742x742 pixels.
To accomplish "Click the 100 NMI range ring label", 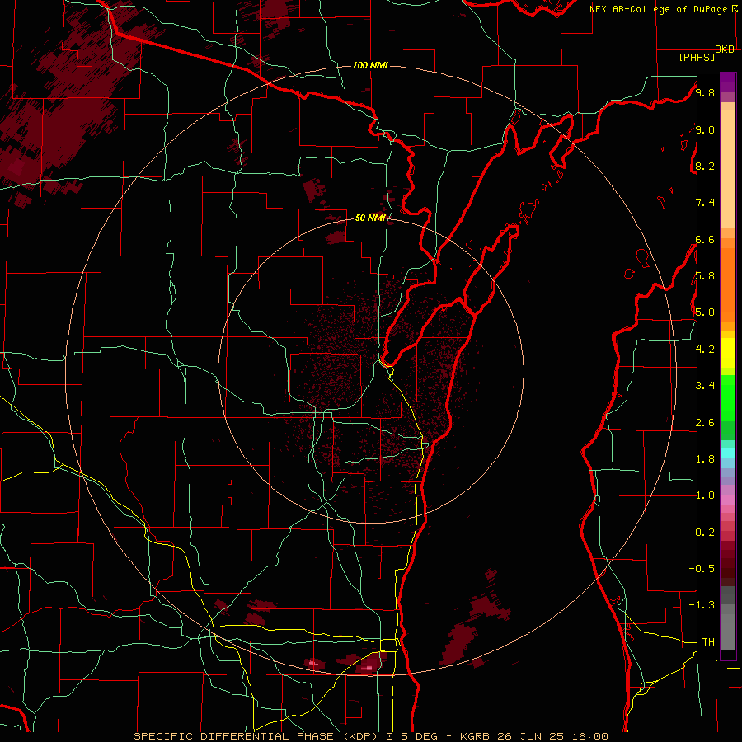I will [370, 65].
